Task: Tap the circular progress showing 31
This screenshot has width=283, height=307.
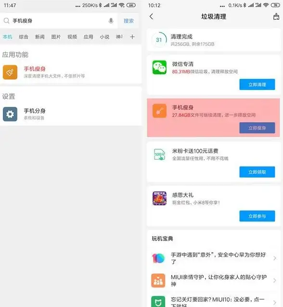Action: (x=159, y=40)
